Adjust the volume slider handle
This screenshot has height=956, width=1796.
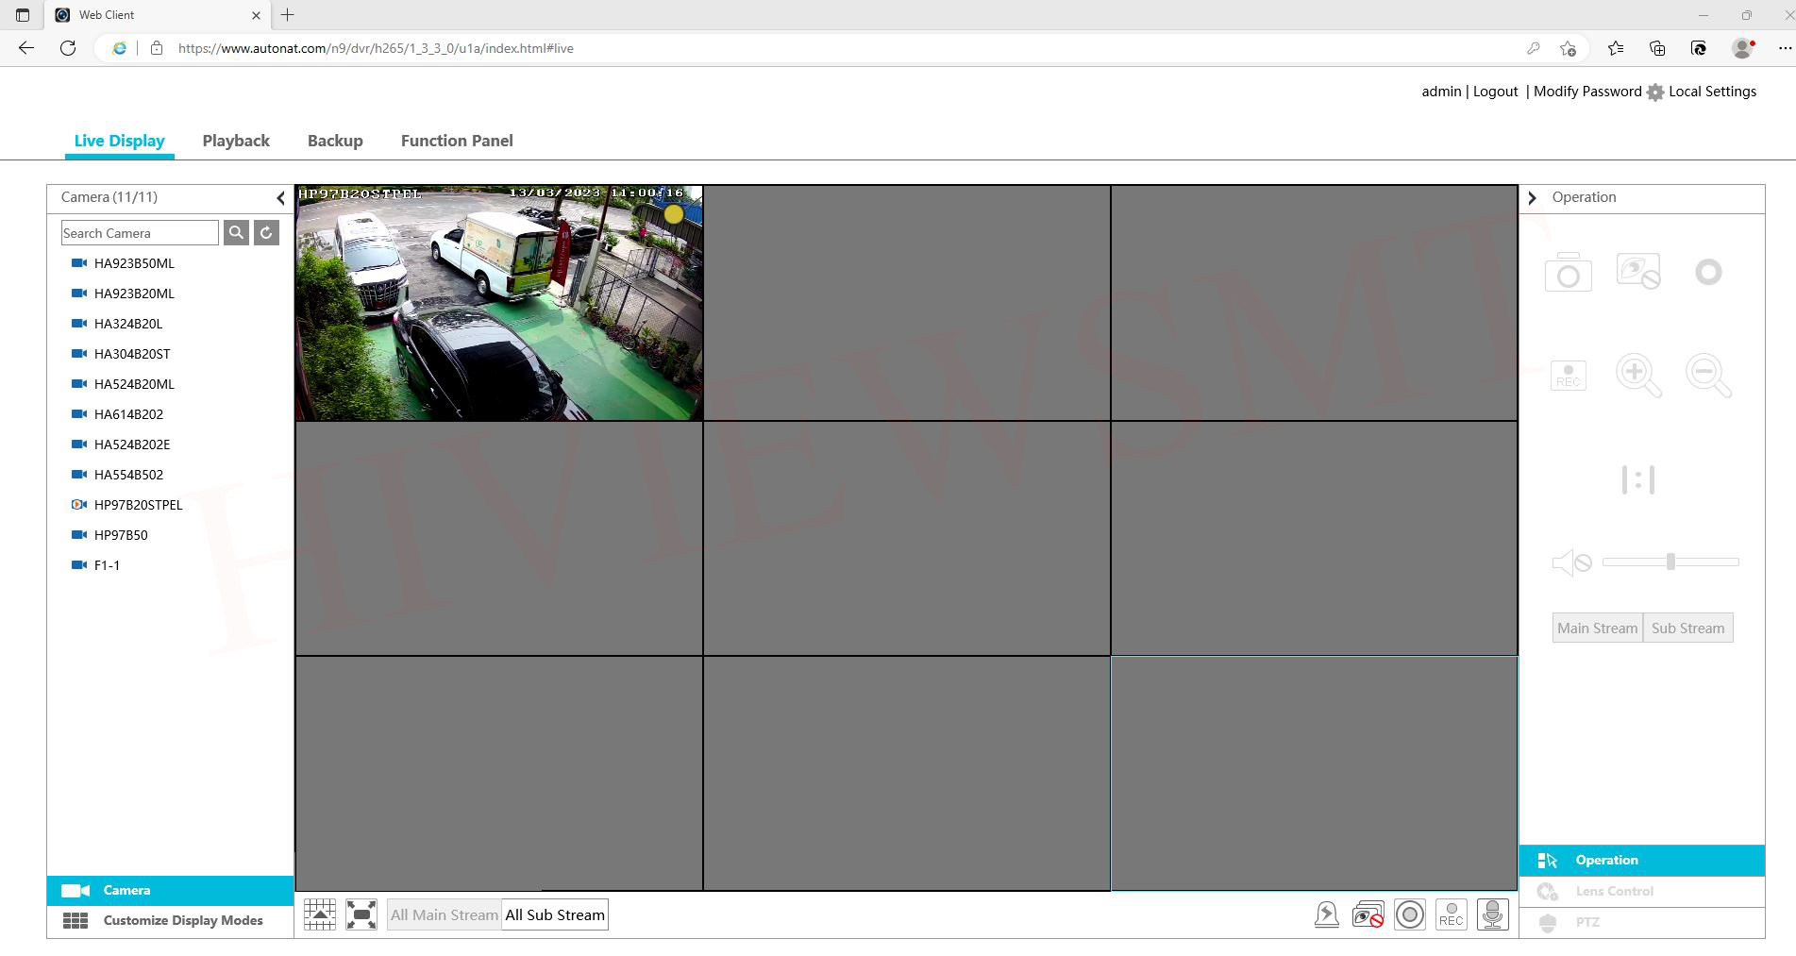click(x=1670, y=562)
